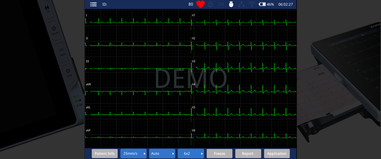The height and width of the screenshot is (159, 381).
Task: Select the lead V1 waveform trace
Action: pyautogui.click(x=244, y=22)
